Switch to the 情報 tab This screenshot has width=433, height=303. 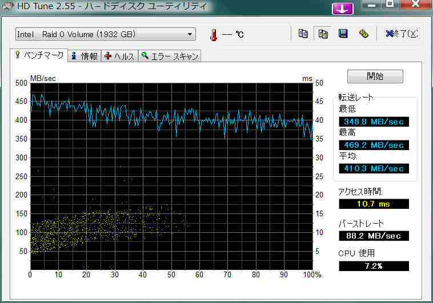click(85, 56)
